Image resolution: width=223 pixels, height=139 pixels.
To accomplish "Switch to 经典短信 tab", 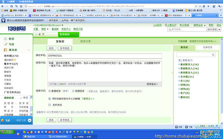I will [208, 47].
